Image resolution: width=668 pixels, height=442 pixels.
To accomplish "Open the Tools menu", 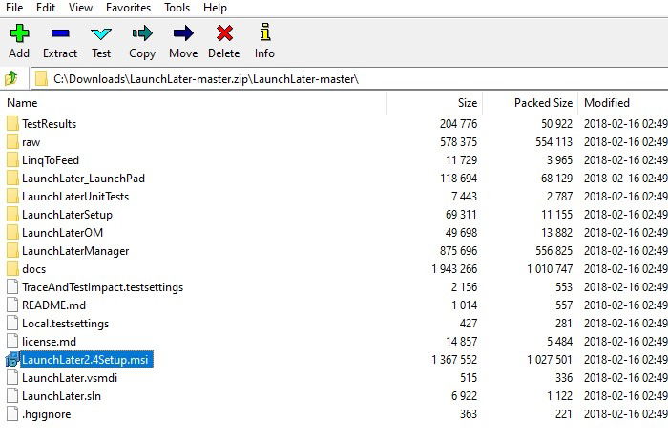I will (x=177, y=8).
